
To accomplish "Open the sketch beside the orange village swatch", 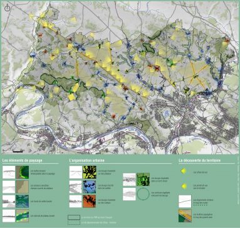I will pos(76,201).
